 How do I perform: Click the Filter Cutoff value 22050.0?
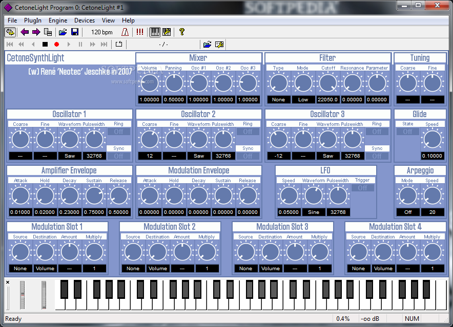(328, 100)
